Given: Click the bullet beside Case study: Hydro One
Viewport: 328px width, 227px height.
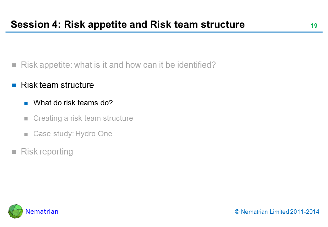Looking at the screenshot, I should (27, 134).
